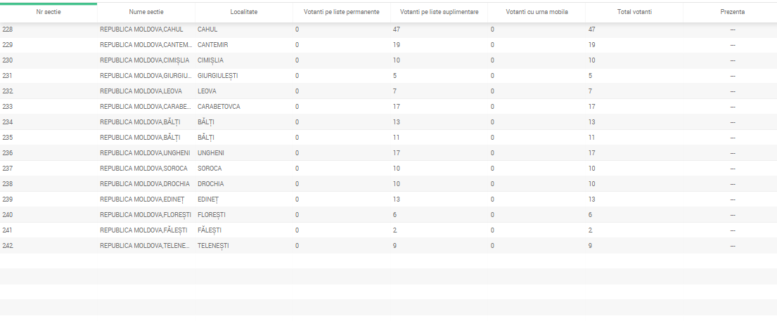Select row for section 228
The width and height of the screenshot is (777, 321).
click(x=388, y=30)
